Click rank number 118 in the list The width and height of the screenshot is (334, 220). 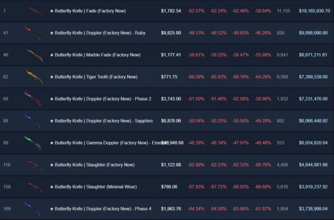[x=7, y=165]
